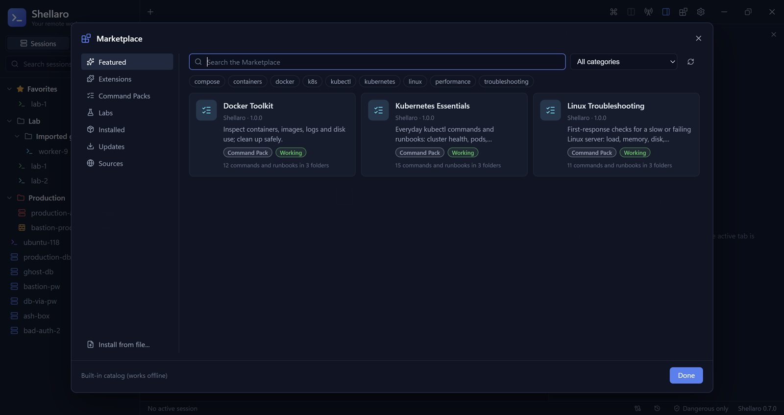This screenshot has height=415, width=784.
Task: Click Dangerous only in status bar
Action: (701, 408)
